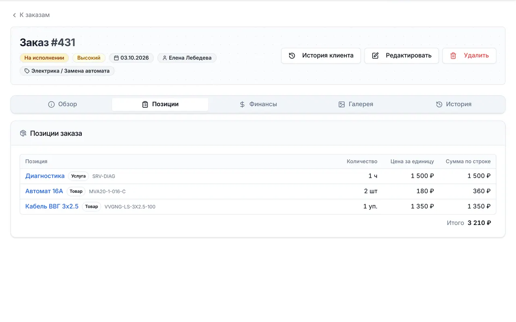Open the Кабель ВВГ 3x2.5 link
The width and height of the screenshot is (516, 322).
52,206
